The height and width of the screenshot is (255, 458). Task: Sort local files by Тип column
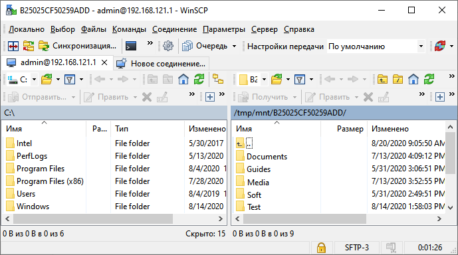148,129
